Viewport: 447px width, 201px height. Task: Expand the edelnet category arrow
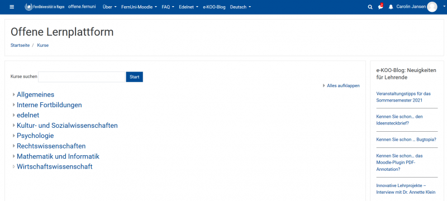[x=13, y=115]
